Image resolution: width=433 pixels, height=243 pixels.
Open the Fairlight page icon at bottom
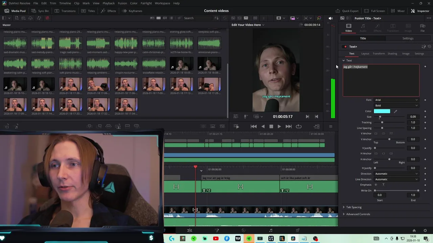(x=271, y=231)
